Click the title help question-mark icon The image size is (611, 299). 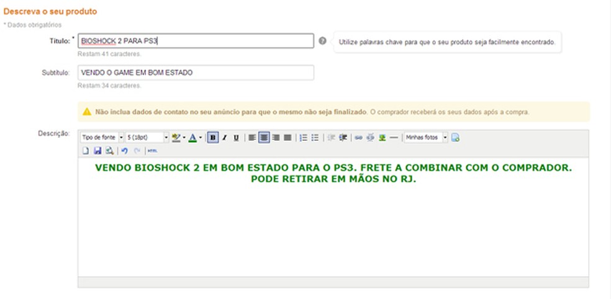coord(322,41)
